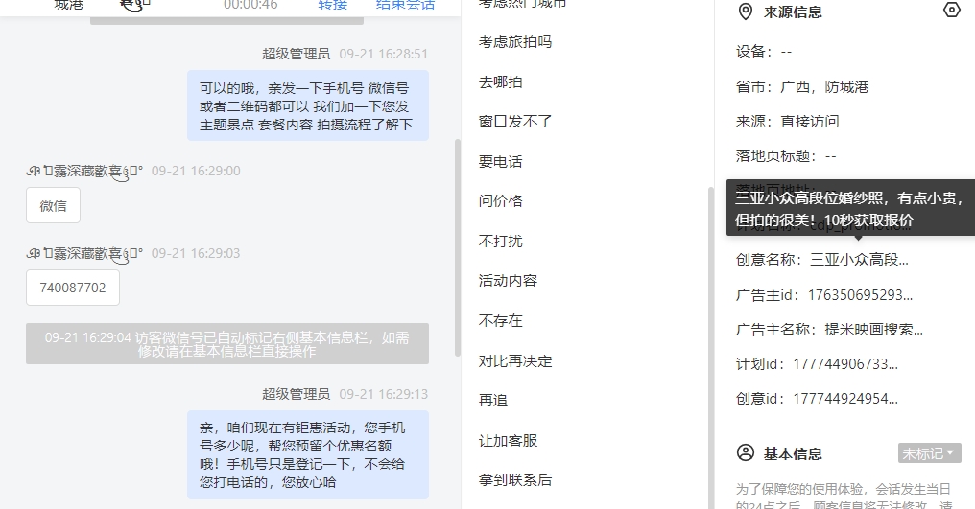Click timestamp 09-21 16:29:13
The image size is (975, 509).
click(x=383, y=394)
